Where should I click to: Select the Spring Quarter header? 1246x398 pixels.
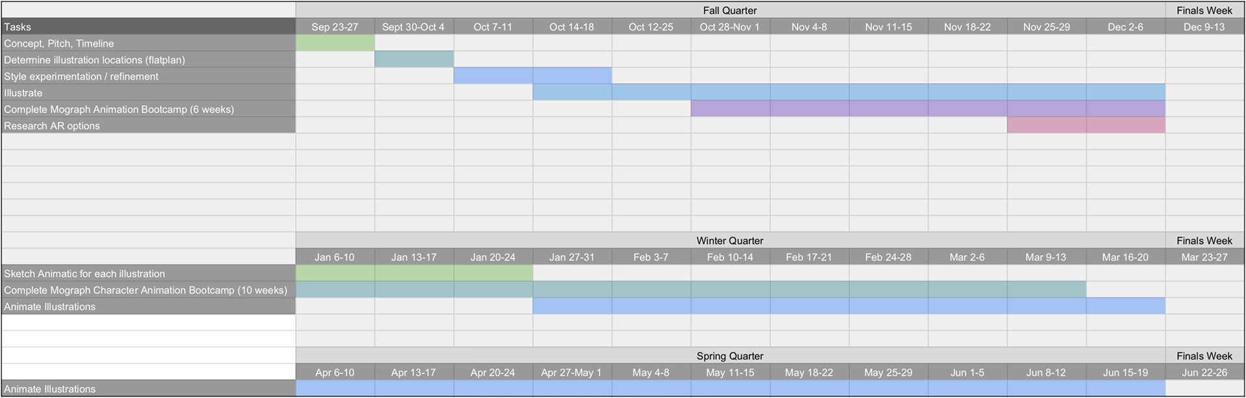[730, 356]
